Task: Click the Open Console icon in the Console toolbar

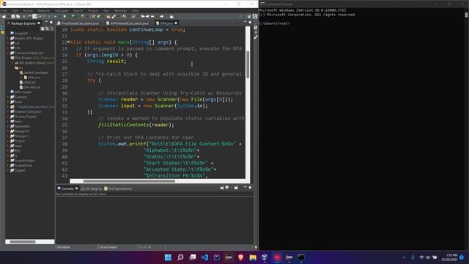Action: 236,188
